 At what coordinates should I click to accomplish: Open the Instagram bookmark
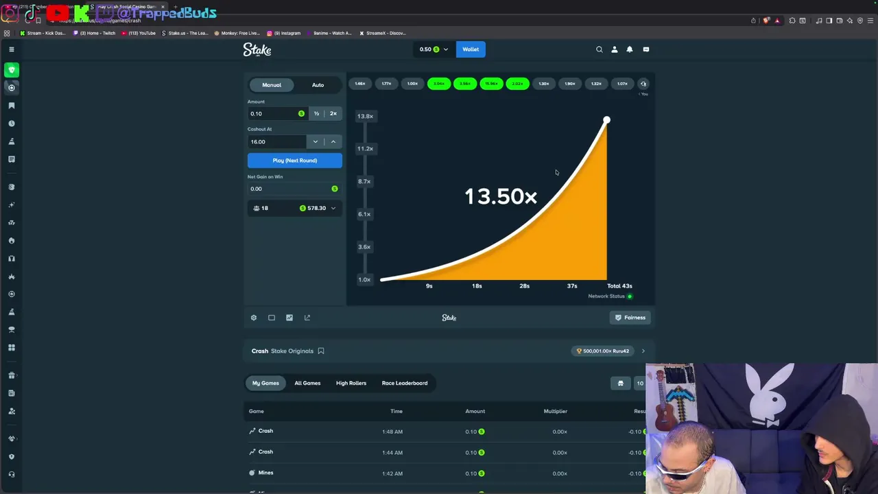point(284,33)
